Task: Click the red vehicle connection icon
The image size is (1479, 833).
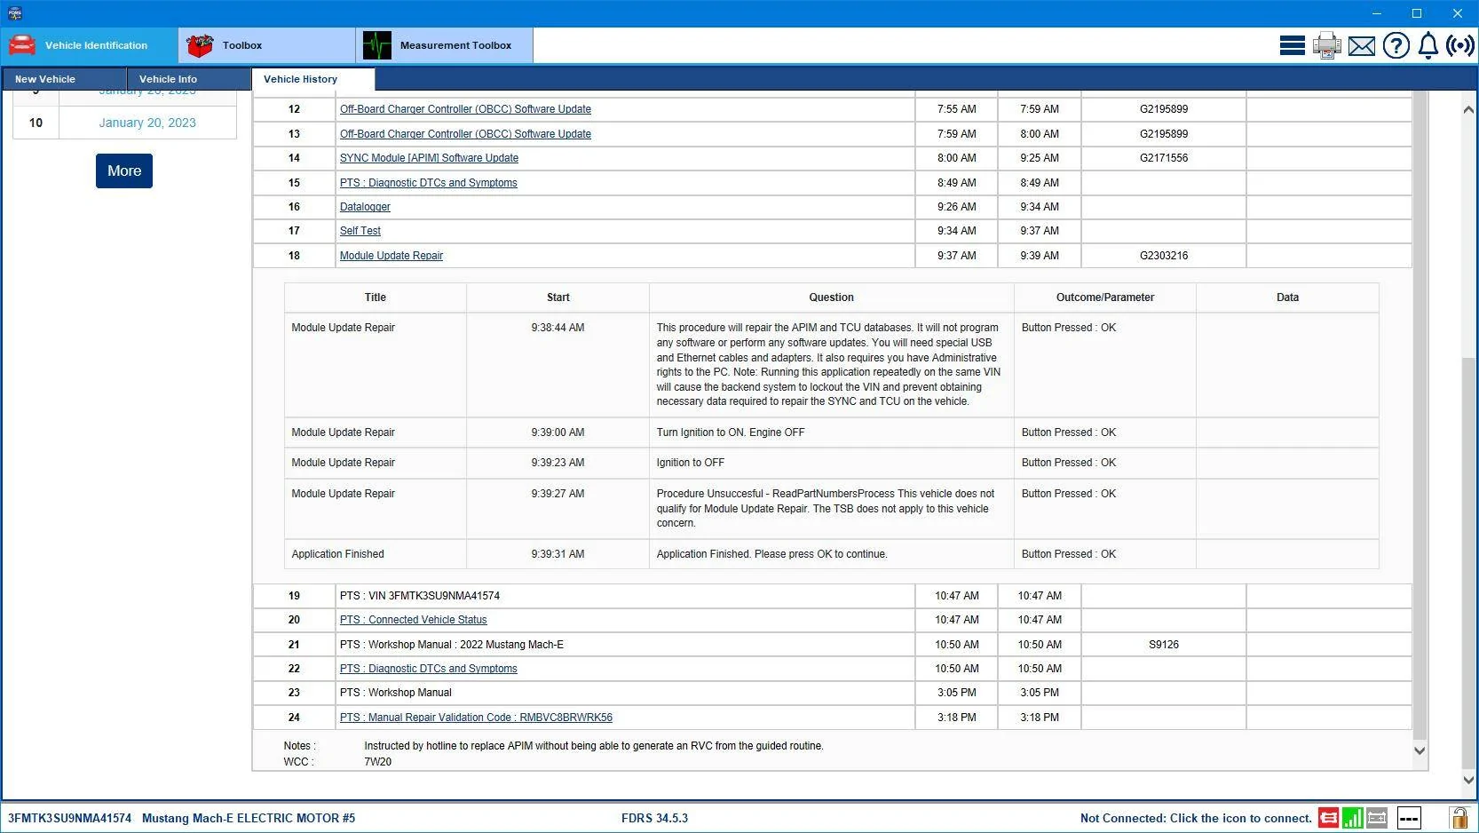Action: click(1328, 818)
